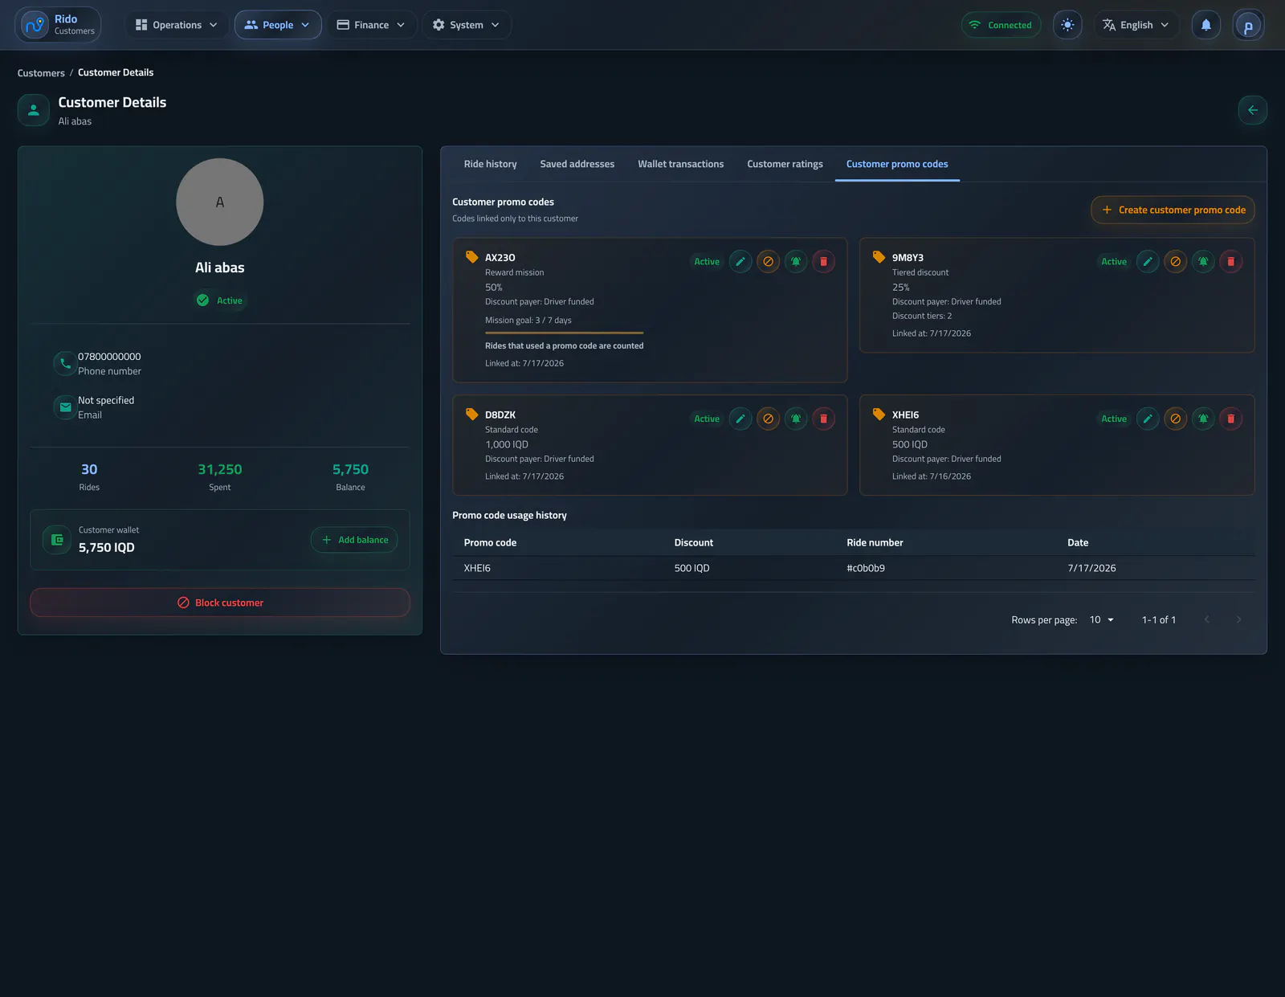
Task: Open the English language dropdown
Action: click(1136, 25)
